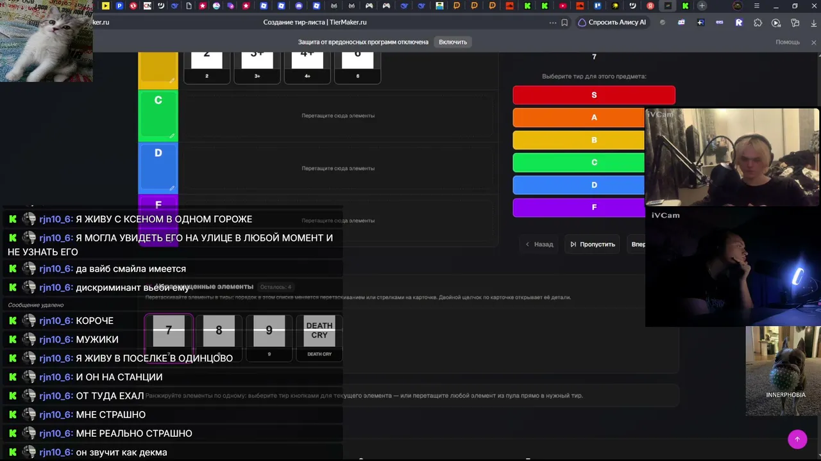Image resolution: width=821 pixels, height=461 pixels.
Task: Select the blue D tier label in list
Action: click(158, 168)
